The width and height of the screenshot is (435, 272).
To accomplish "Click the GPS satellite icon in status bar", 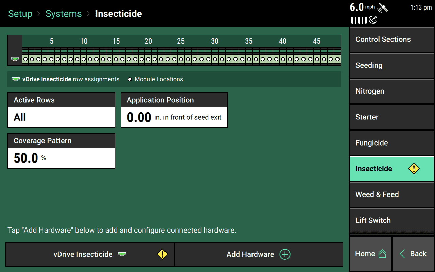I will click(x=383, y=7).
